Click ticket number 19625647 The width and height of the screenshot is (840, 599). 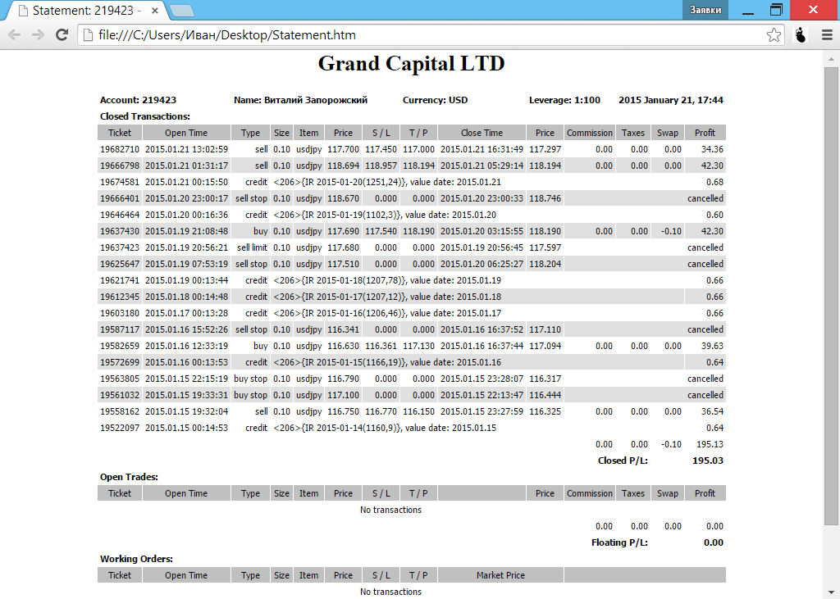coord(120,264)
